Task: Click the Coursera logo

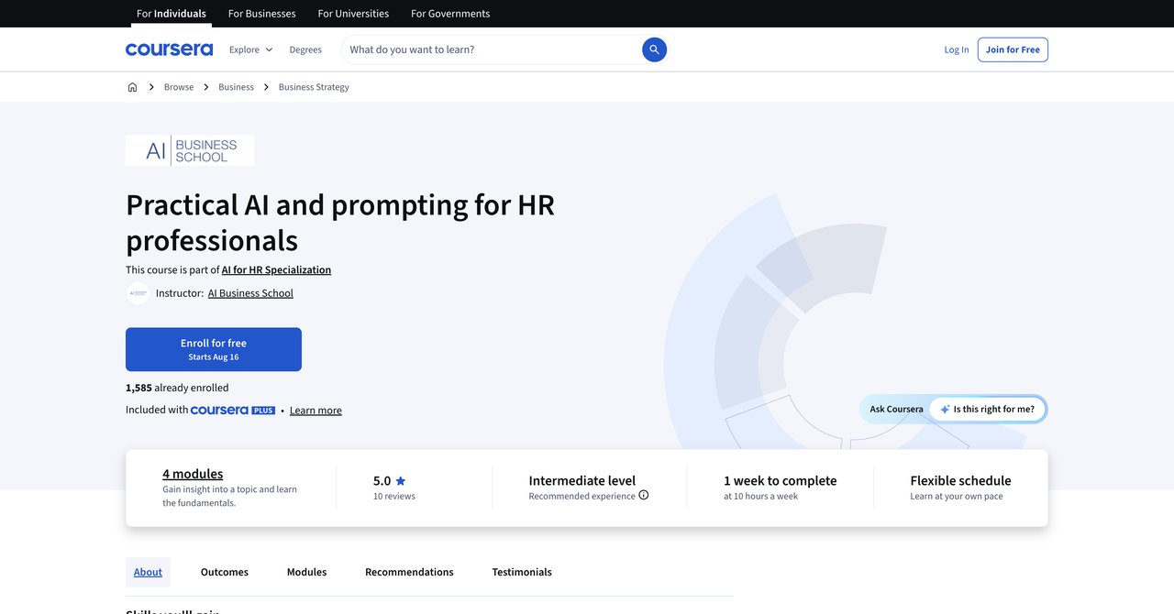Action: coord(169,49)
